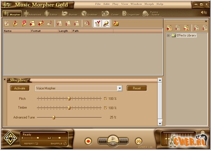Image resolution: width=211 pixels, height=150 pixels.
Task: Open the File menu
Action: [x=98, y=4]
